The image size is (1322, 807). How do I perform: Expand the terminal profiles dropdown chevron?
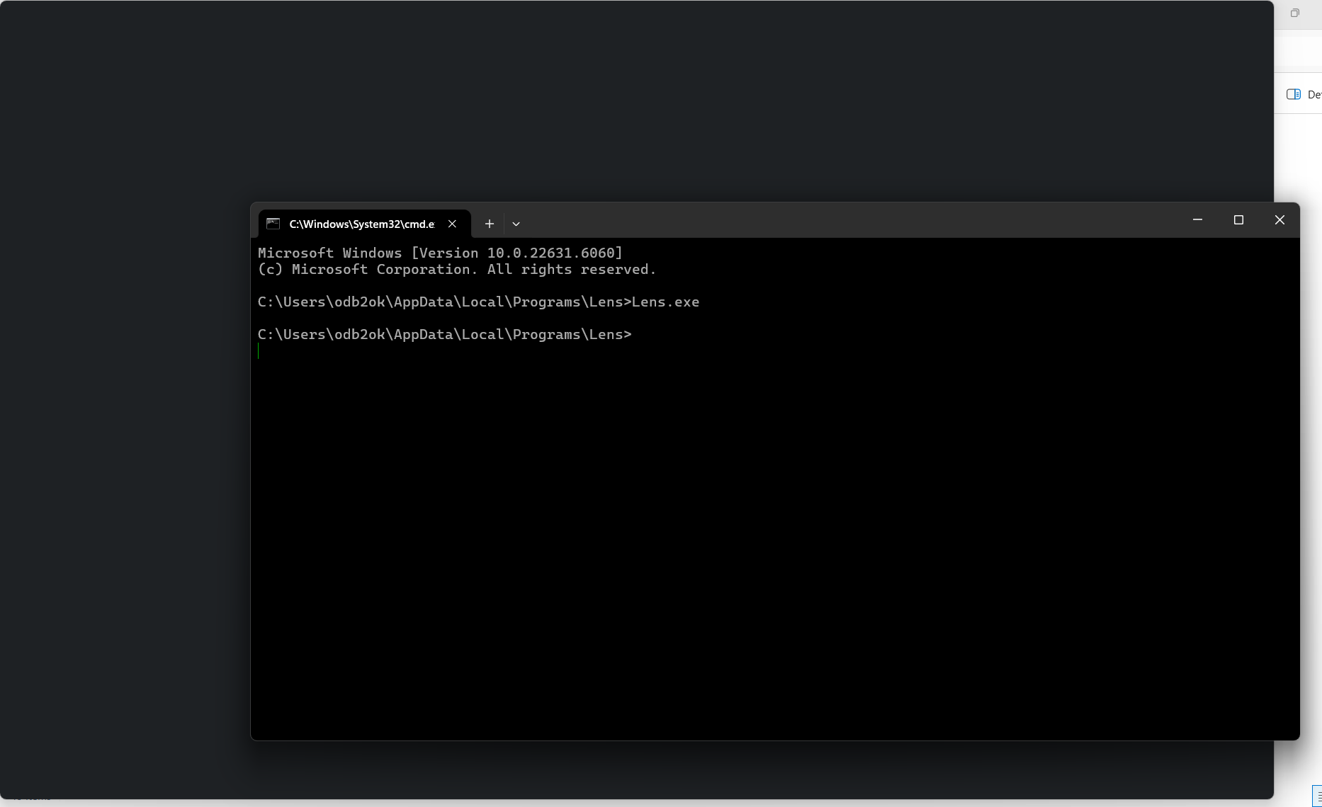(x=516, y=224)
